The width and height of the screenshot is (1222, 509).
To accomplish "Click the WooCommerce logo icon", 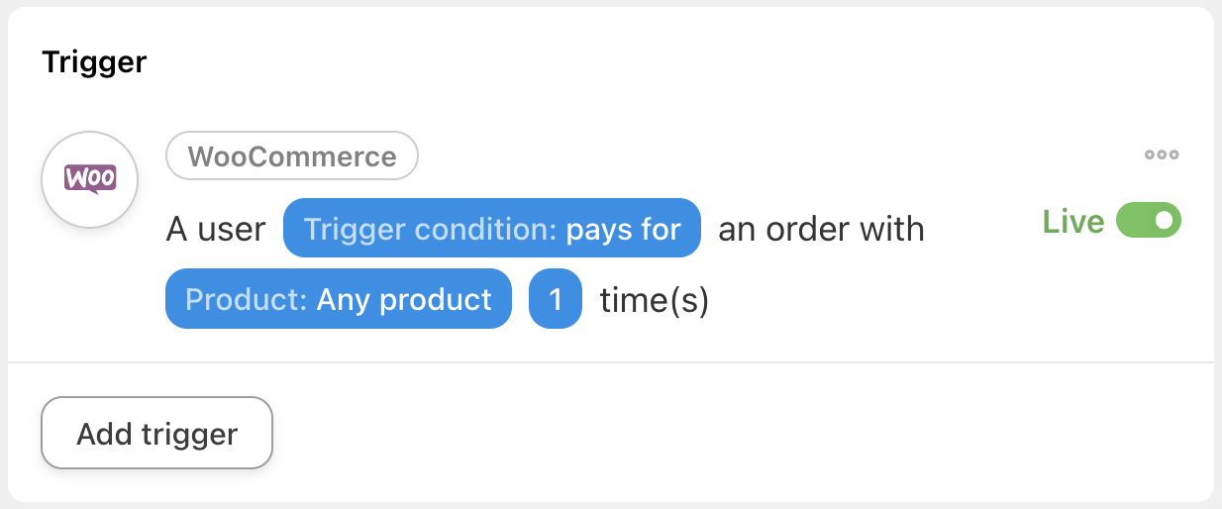I will pyautogui.click(x=89, y=179).
